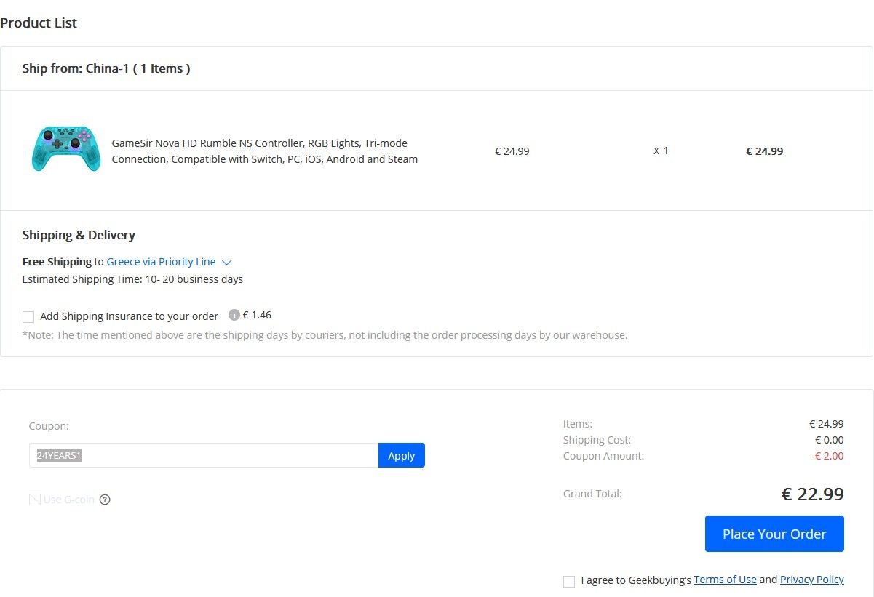Select the Shipping & Delivery heading
Viewport: 874px width, 597px height.
point(79,235)
